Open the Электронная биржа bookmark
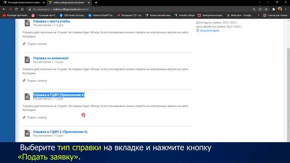 pos(210,15)
